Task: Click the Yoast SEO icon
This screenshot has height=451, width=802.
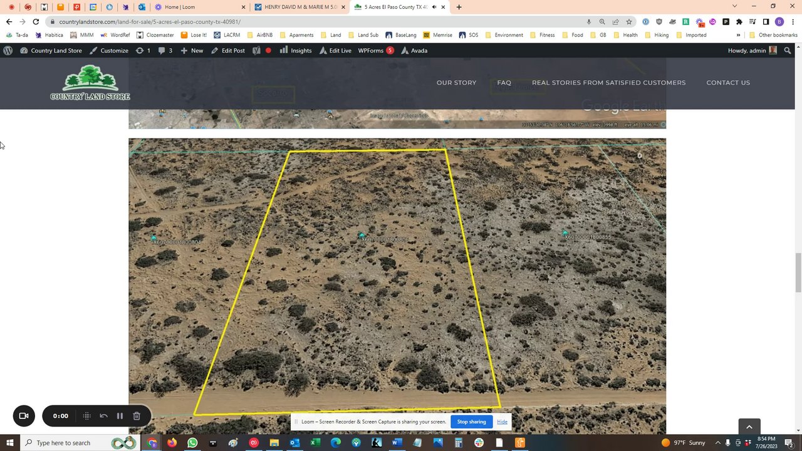Action: click(256, 51)
